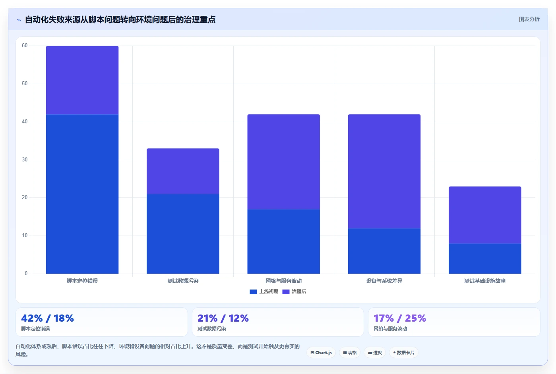Click the purple 治理后 bar for 脚本定位错误
Screen dimensions: 556x374
[x=82, y=80]
